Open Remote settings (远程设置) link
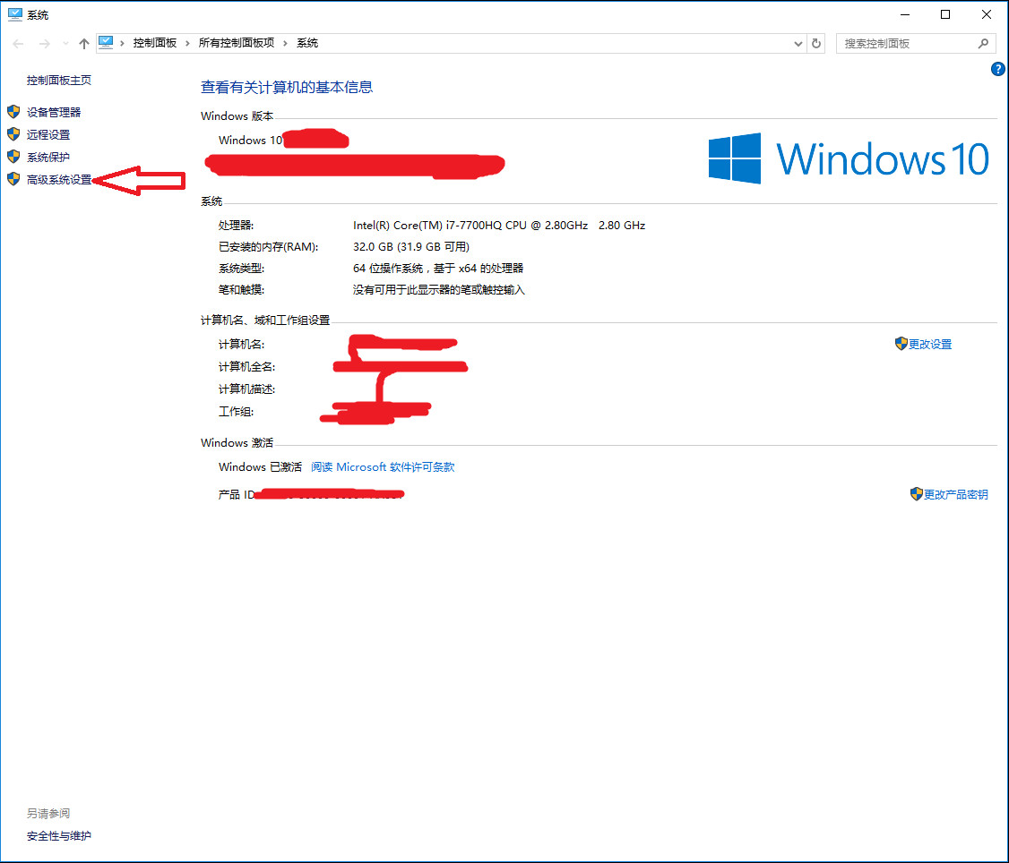The width and height of the screenshot is (1009, 863). coord(48,135)
